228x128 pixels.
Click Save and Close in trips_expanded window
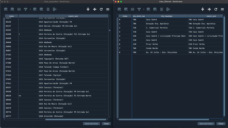point(91,124)
